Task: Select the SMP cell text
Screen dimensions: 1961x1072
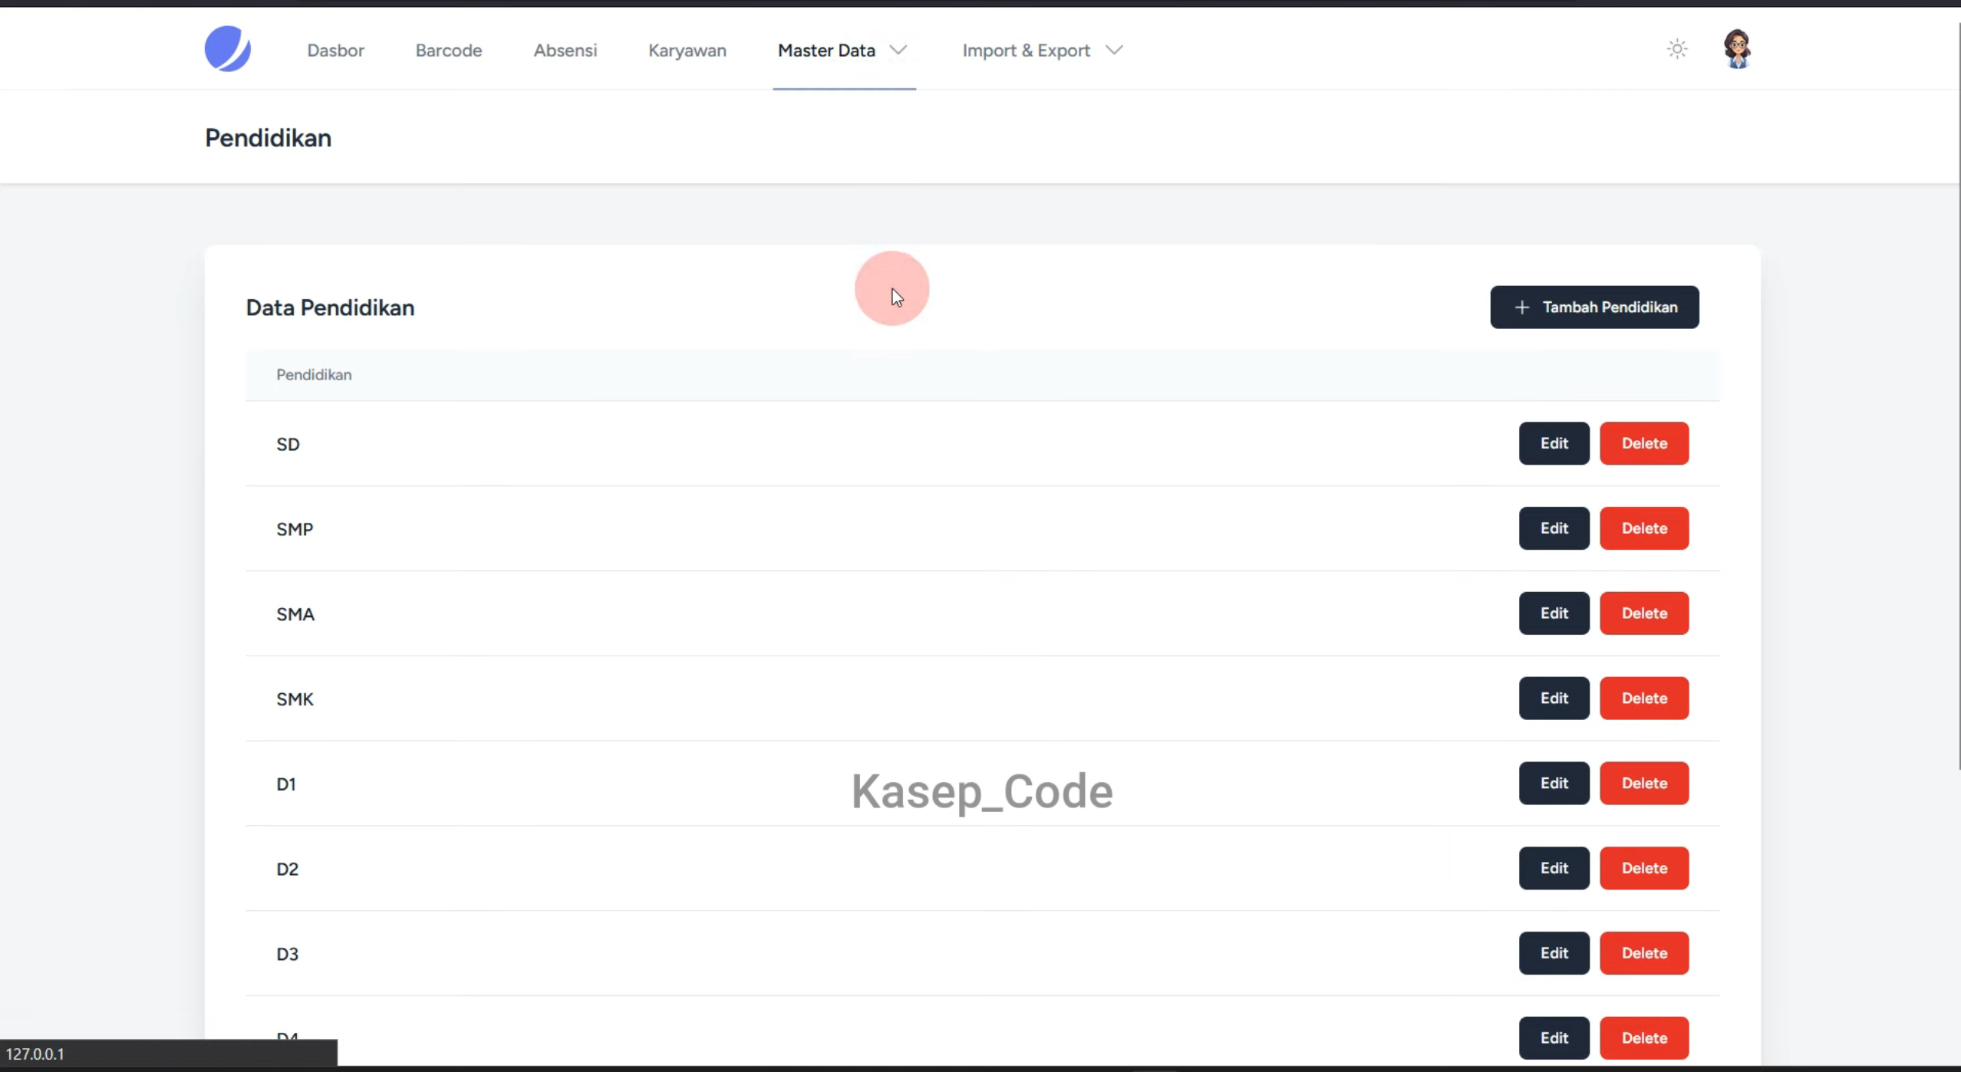Action: pyautogui.click(x=295, y=530)
